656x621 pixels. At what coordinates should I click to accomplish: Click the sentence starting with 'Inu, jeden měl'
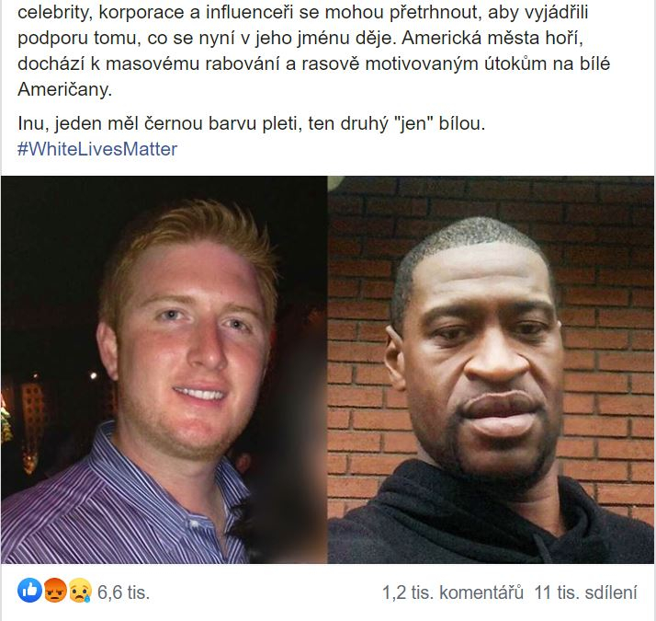click(x=252, y=123)
